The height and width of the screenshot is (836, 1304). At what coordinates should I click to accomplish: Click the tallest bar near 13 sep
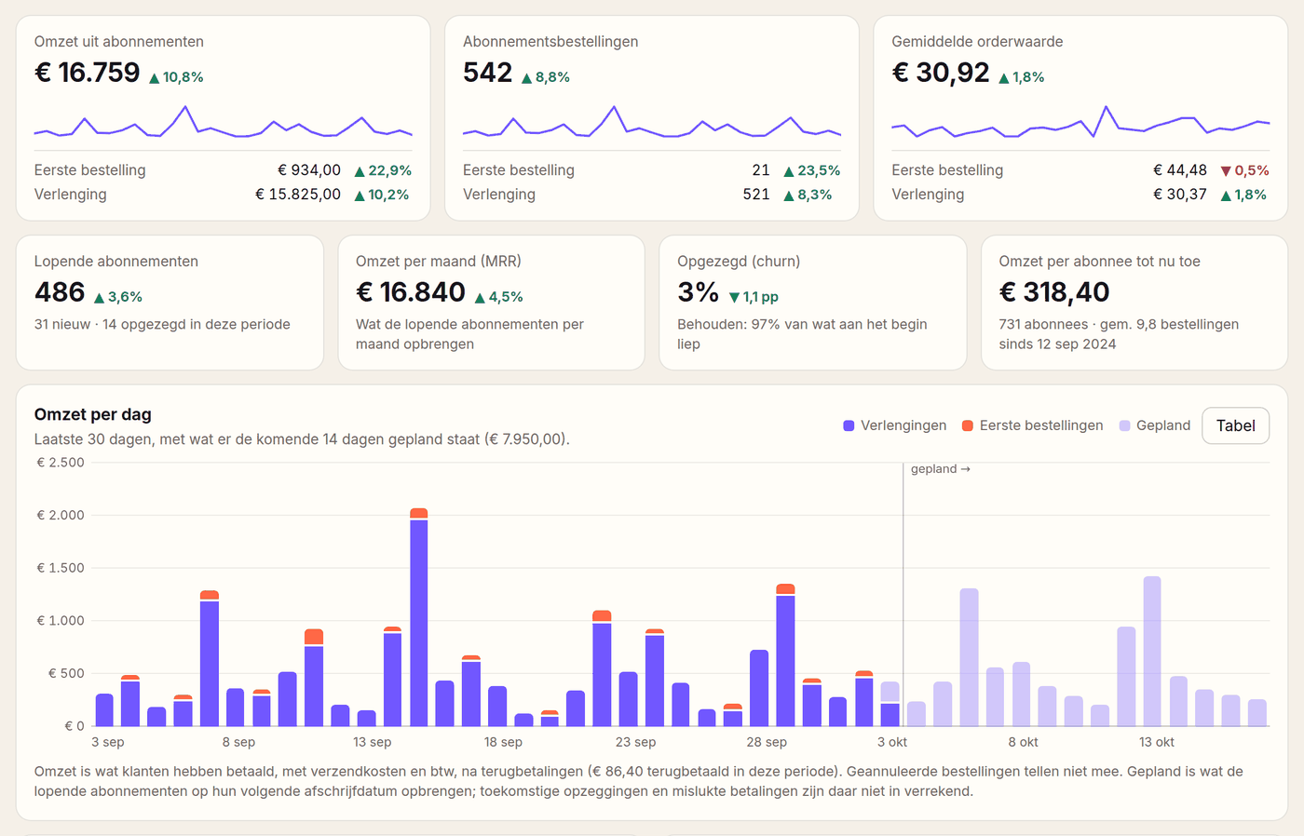tap(419, 617)
